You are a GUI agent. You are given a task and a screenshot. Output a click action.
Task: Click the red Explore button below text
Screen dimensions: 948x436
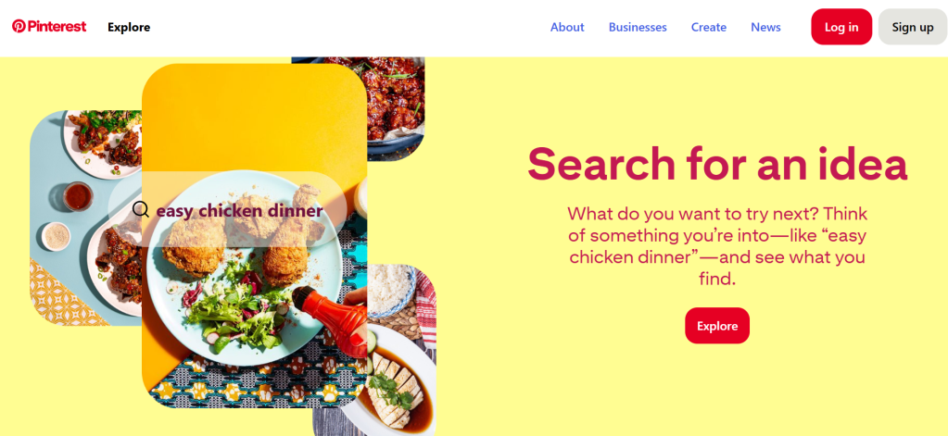pyautogui.click(x=717, y=326)
